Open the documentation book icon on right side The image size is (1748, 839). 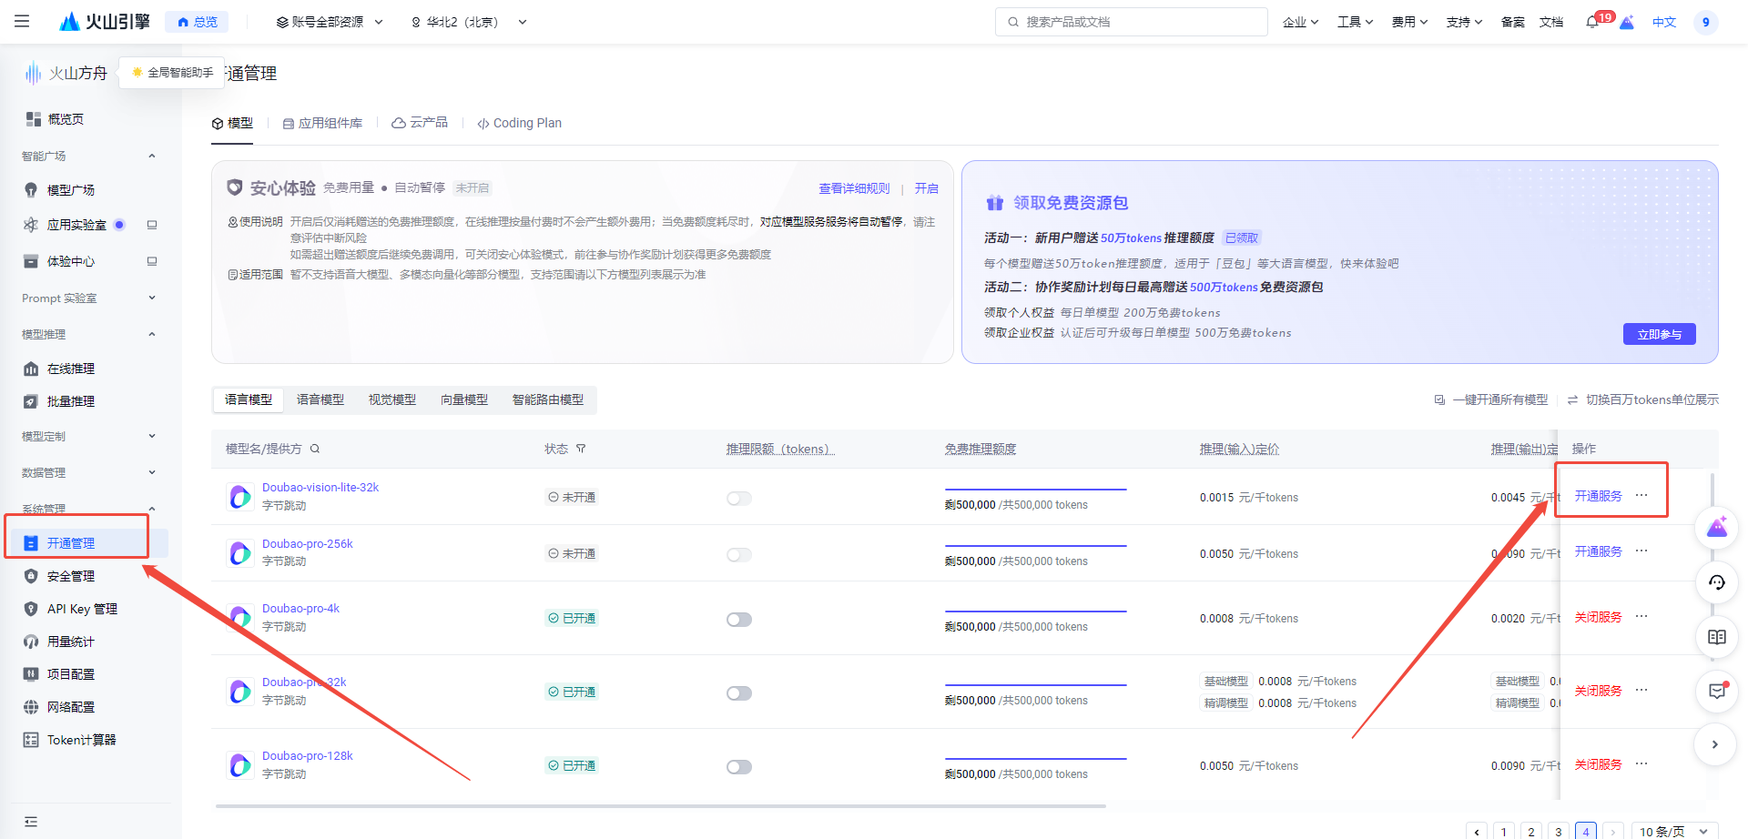[1715, 637]
